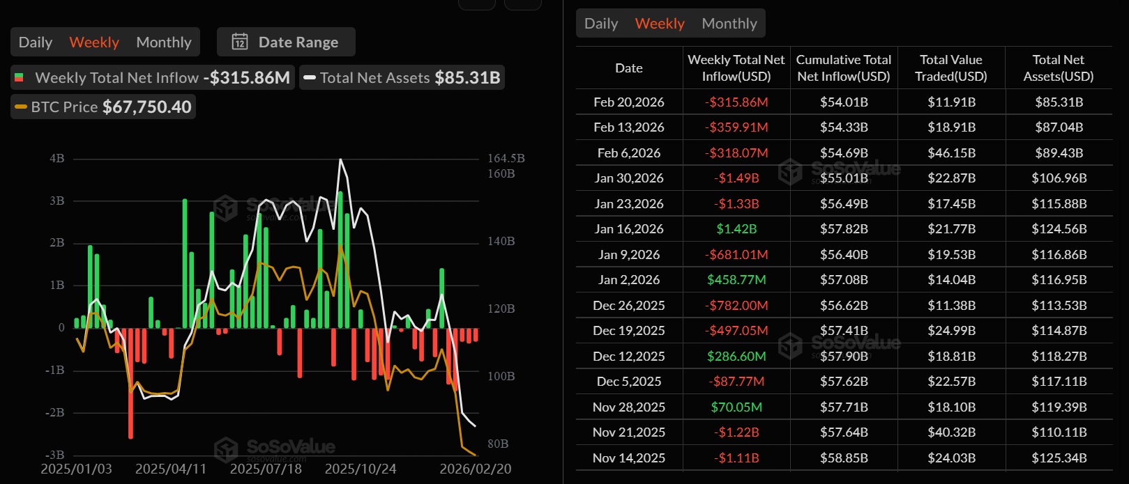Switch the data table to Monthly view
This screenshot has height=484, width=1129.
click(729, 24)
